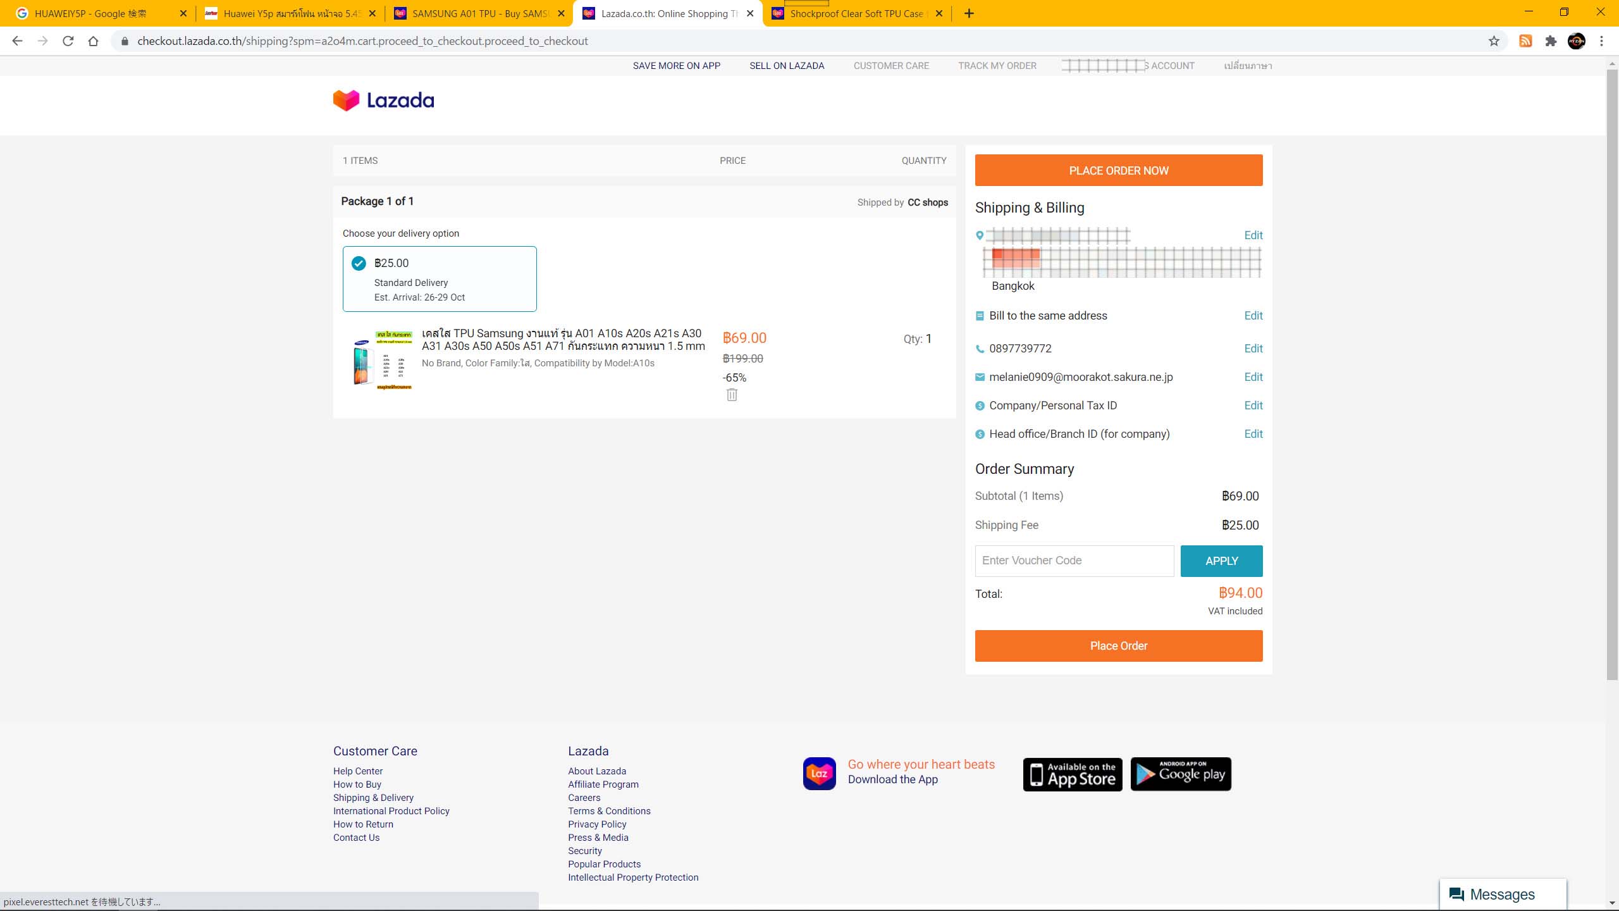Close the Shockproof Clear Soft TPU Case tab

(939, 13)
